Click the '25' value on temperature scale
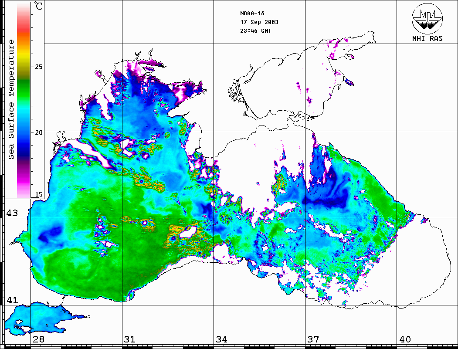Viewport: 458px width, 349px height. coord(38,67)
